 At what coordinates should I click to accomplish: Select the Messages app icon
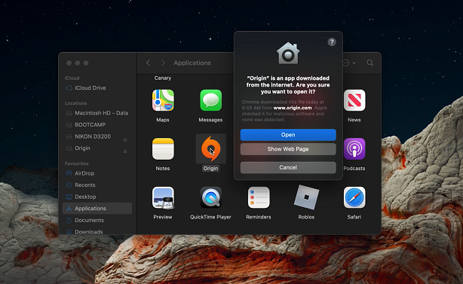(x=210, y=100)
